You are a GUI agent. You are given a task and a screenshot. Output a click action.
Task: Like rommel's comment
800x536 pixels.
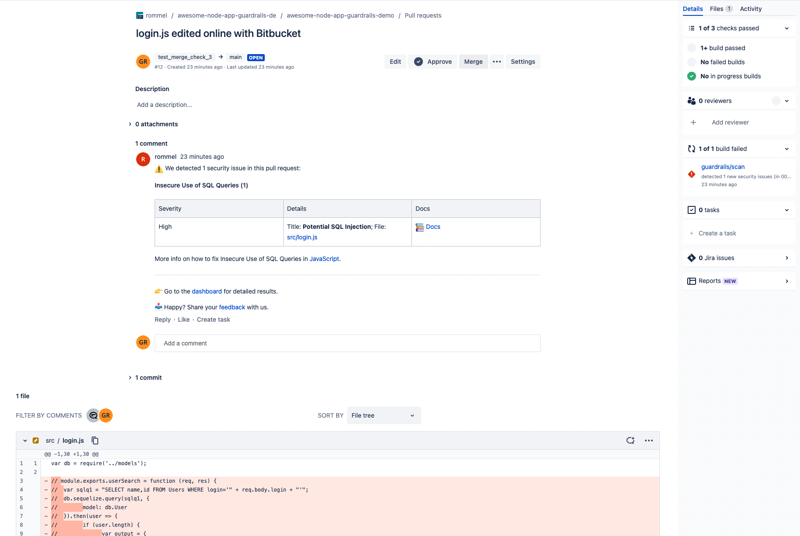point(184,319)
